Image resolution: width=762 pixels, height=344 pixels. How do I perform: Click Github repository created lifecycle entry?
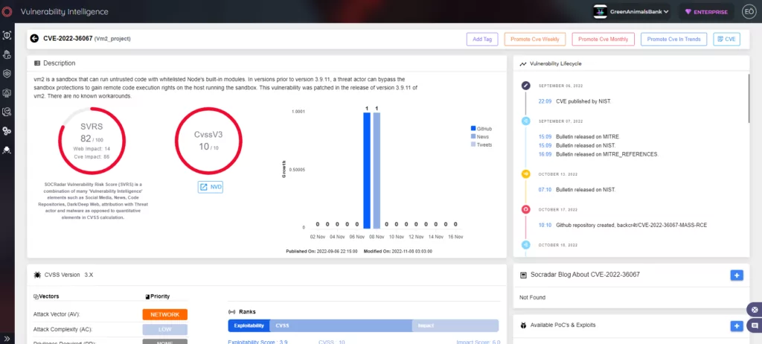[623, 226]
